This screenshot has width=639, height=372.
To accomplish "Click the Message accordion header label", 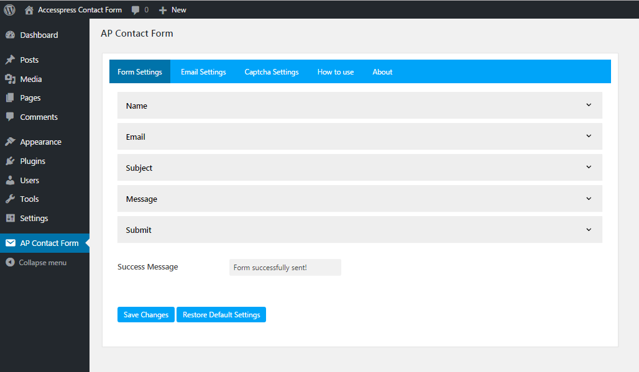I will pyautogui.click(x=141, y=199).
